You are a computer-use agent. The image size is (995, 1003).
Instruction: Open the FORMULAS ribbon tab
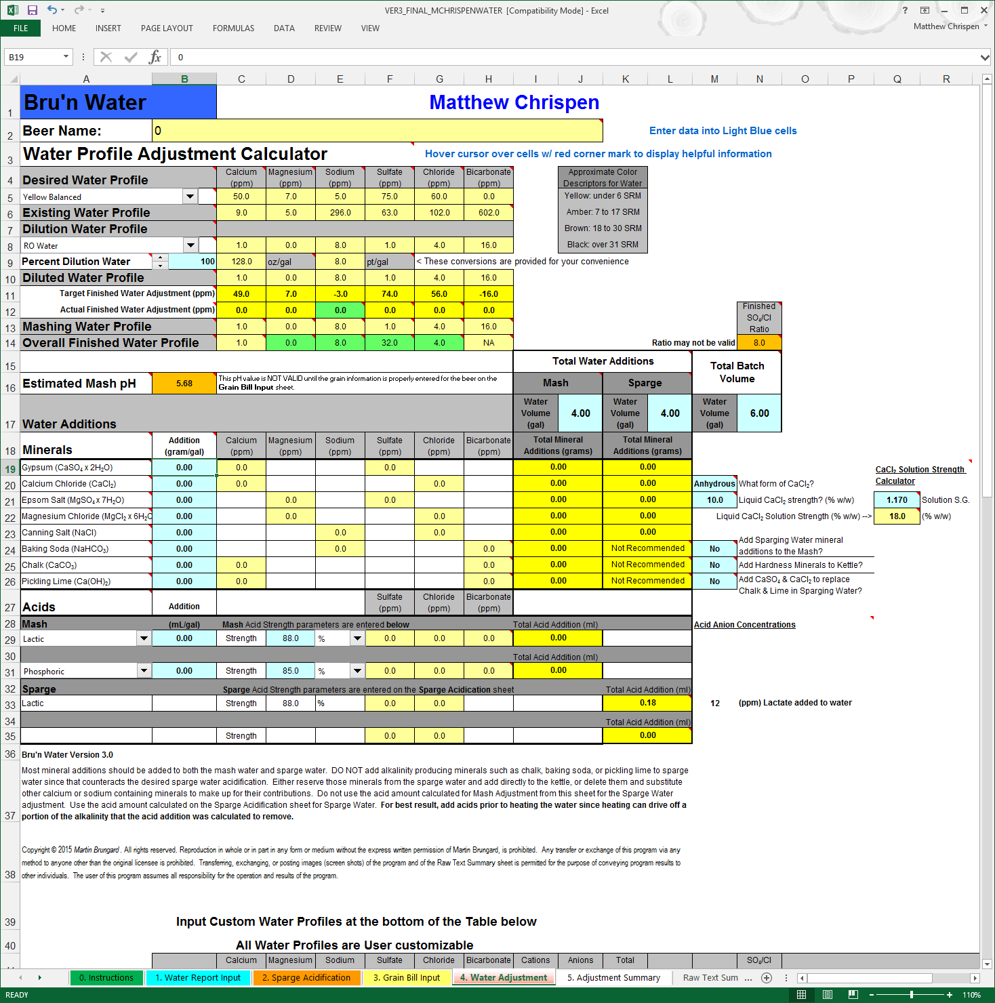coord(233,28)
